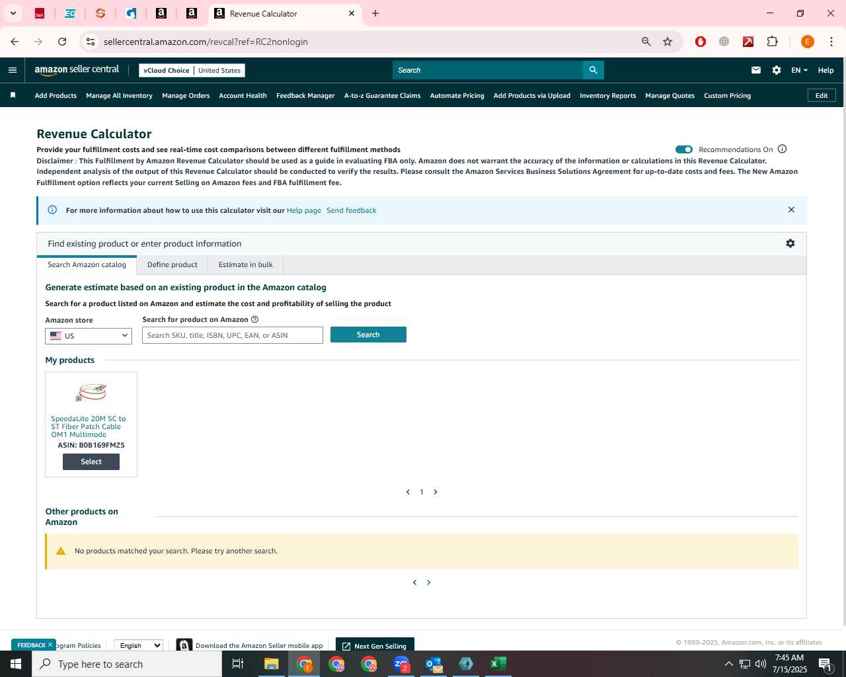Click the SpeedaLite cable thumbnail image
Image resolution: width=846 pixels, height=677 pixels.
[91, 393]
